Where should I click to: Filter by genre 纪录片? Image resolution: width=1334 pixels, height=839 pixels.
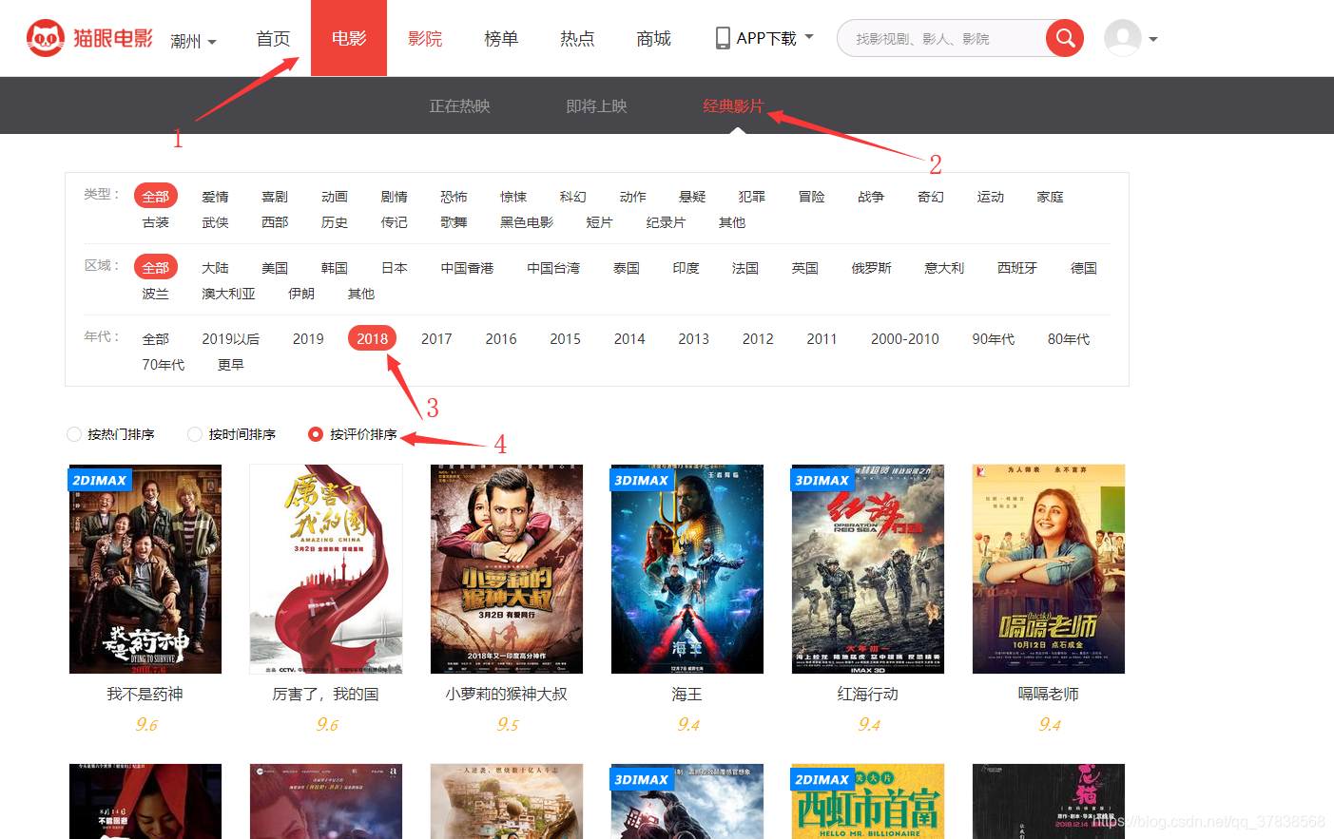(x=666, y=222)
